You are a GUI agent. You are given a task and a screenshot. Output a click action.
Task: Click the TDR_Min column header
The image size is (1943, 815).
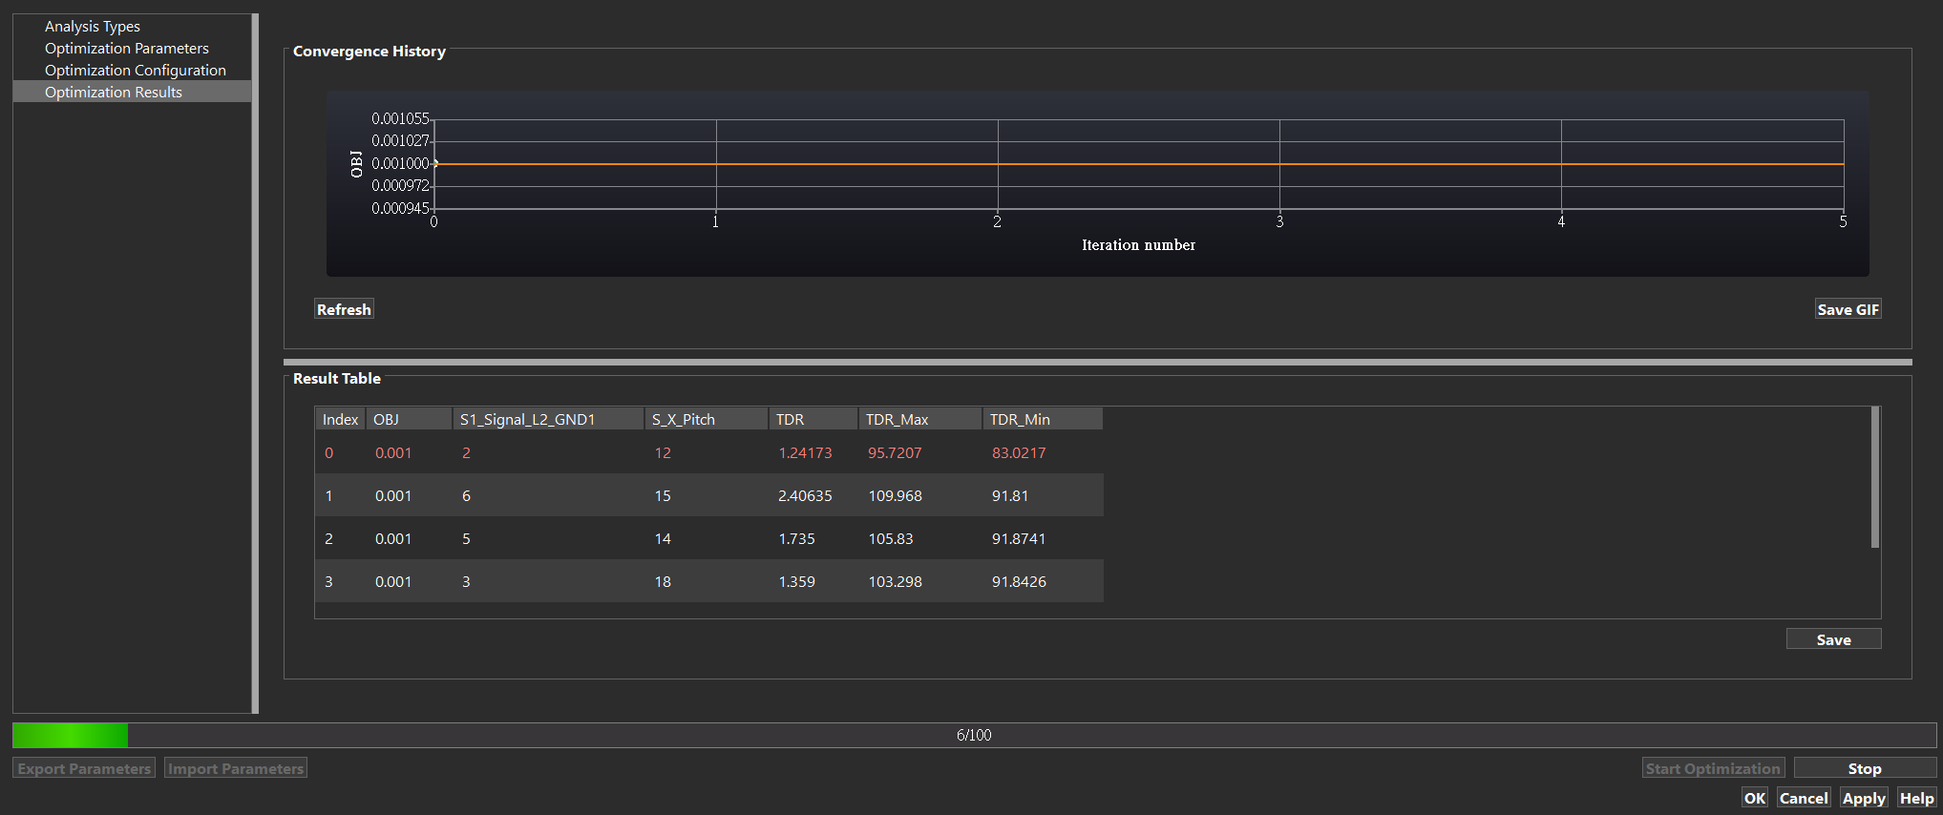pyautogui.click(x=1043, y=419)
